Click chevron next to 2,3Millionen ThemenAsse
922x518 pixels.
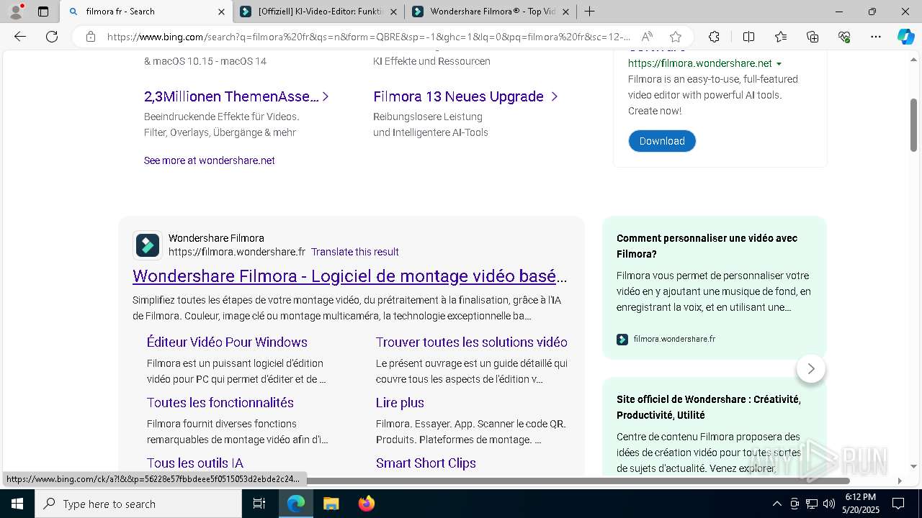[x=326, y=96]
